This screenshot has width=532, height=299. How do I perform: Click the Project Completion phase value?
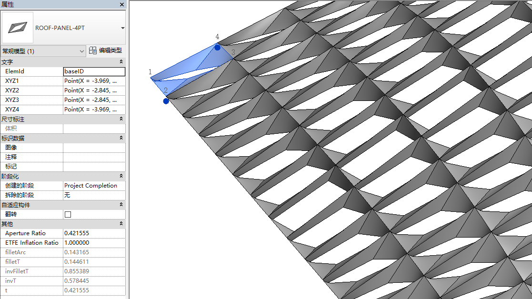[x=94, y=185]
